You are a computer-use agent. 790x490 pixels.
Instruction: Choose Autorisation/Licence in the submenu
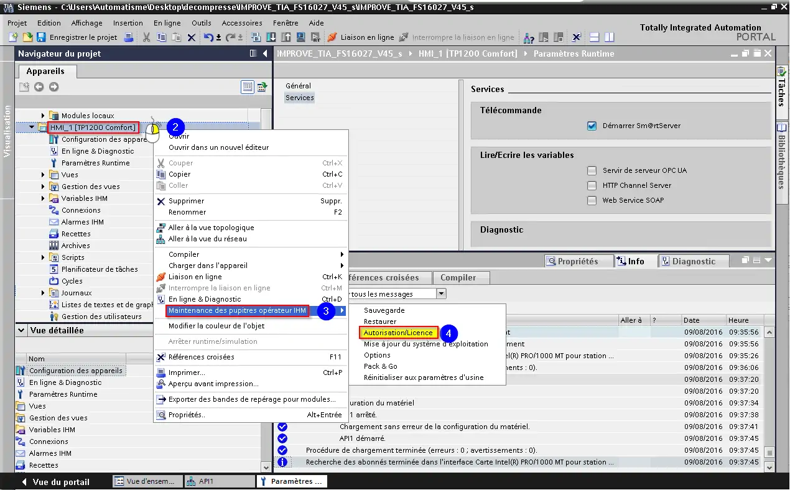[x=398, y=333]
